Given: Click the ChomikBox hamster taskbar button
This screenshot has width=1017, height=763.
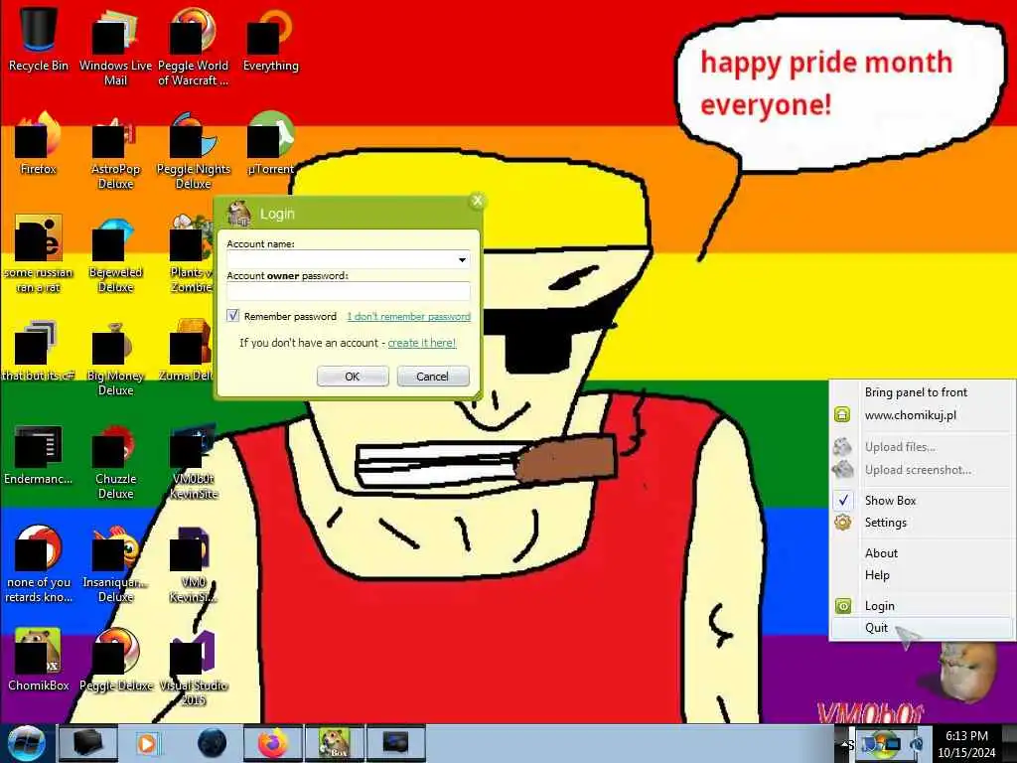Looking at the screenshot, I should click(x=336, y=743).
